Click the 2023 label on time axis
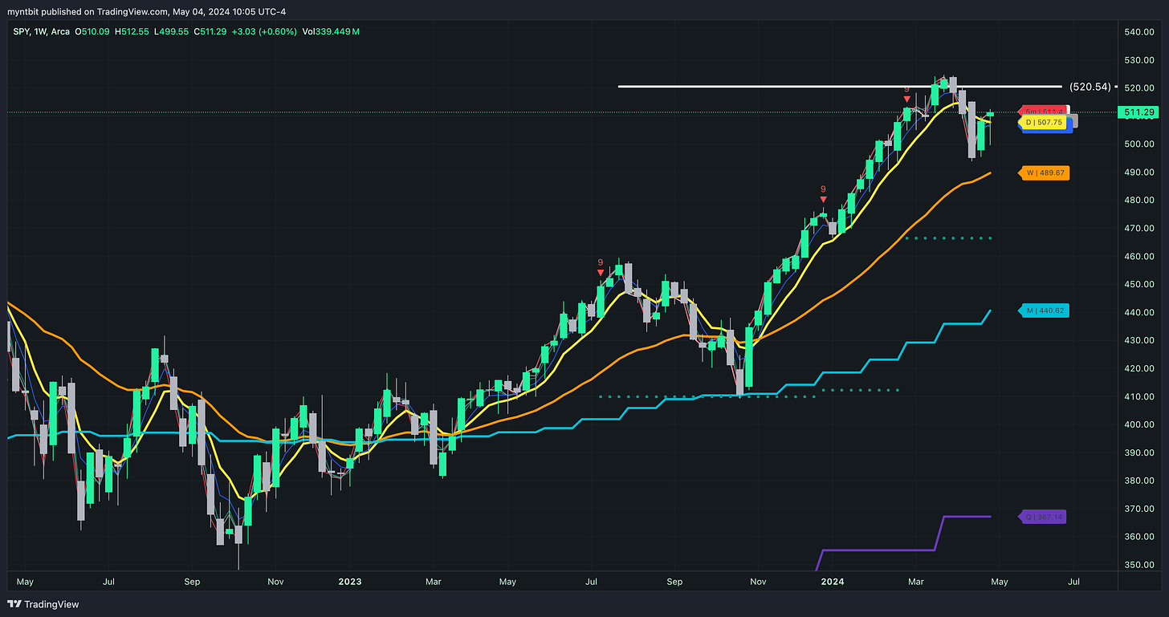Viewport: 1169px width, 617px height. [349, 580]
